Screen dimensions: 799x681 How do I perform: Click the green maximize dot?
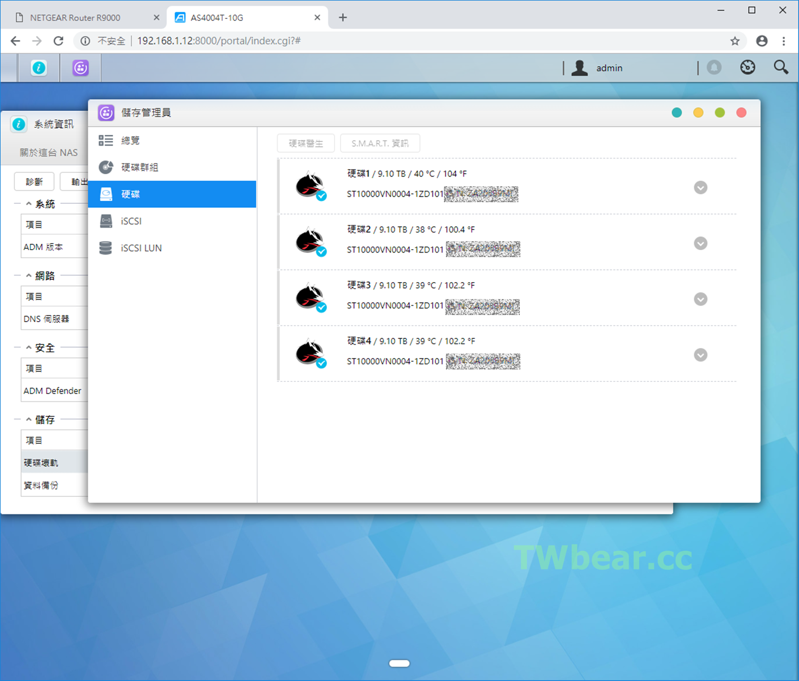[x=720, y=113]
